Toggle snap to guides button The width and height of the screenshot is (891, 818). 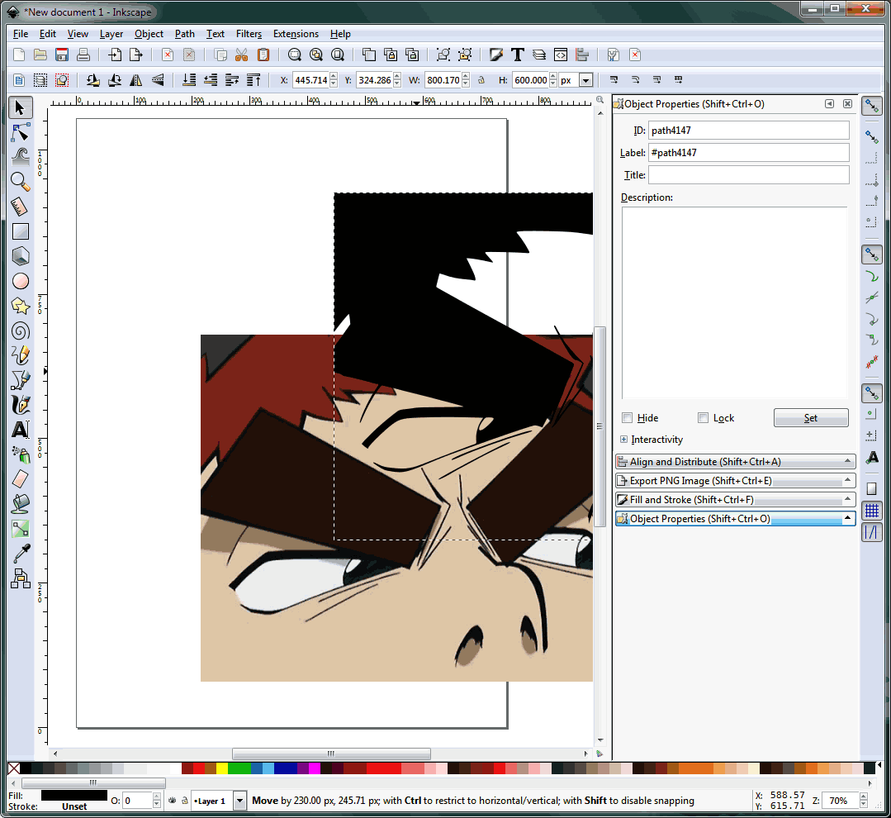[x=872, y=532]
